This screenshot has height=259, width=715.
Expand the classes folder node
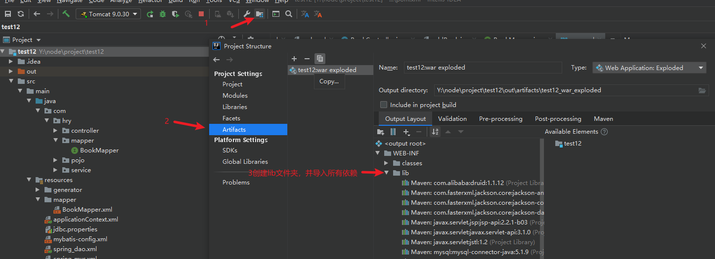[x=387, y=163]
